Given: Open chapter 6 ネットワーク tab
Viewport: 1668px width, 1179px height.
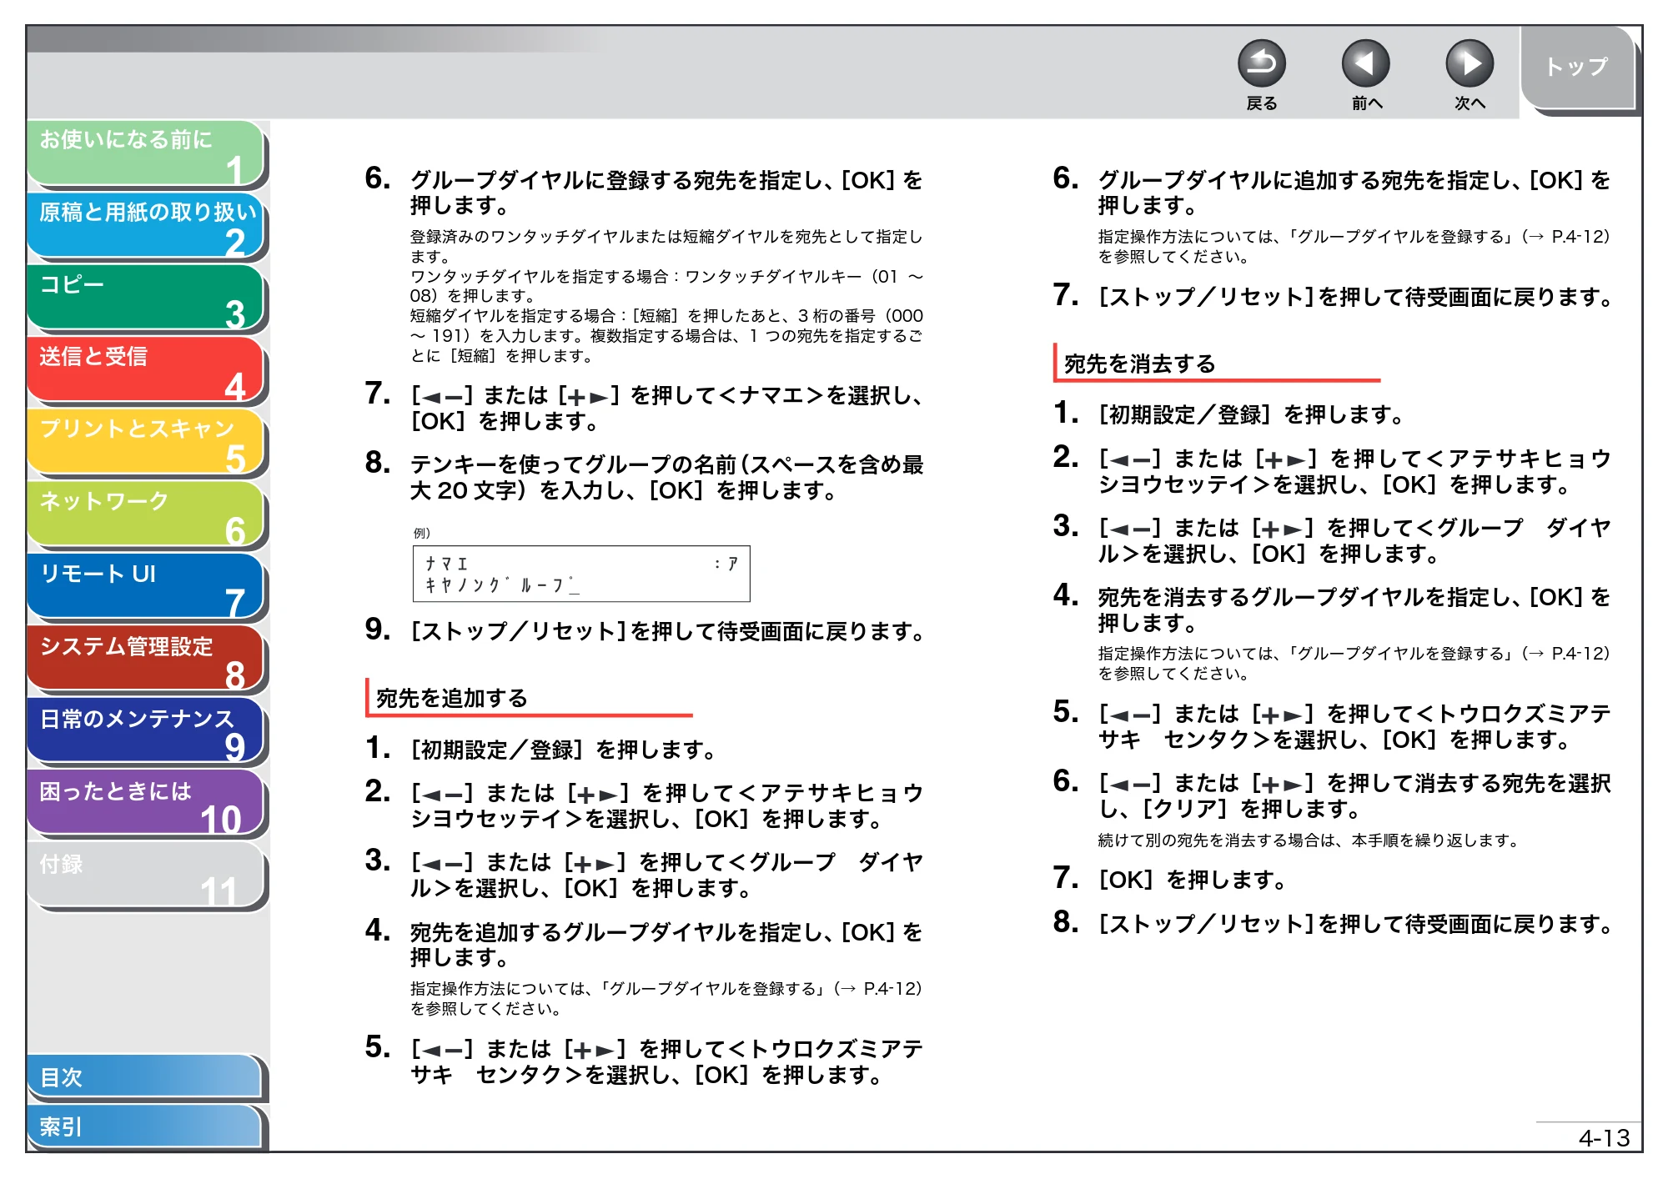Looking at the screenshot, I should point(146,514).
